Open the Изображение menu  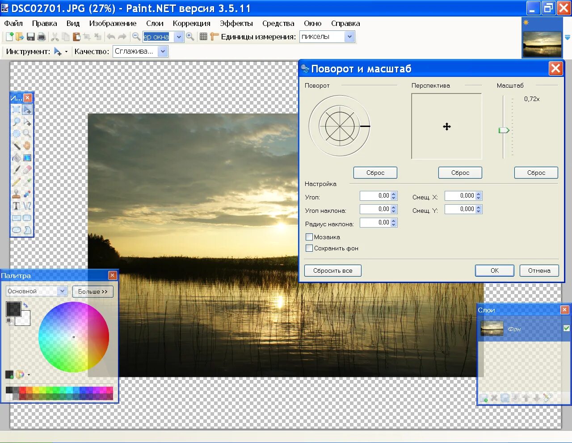(113, 23)
